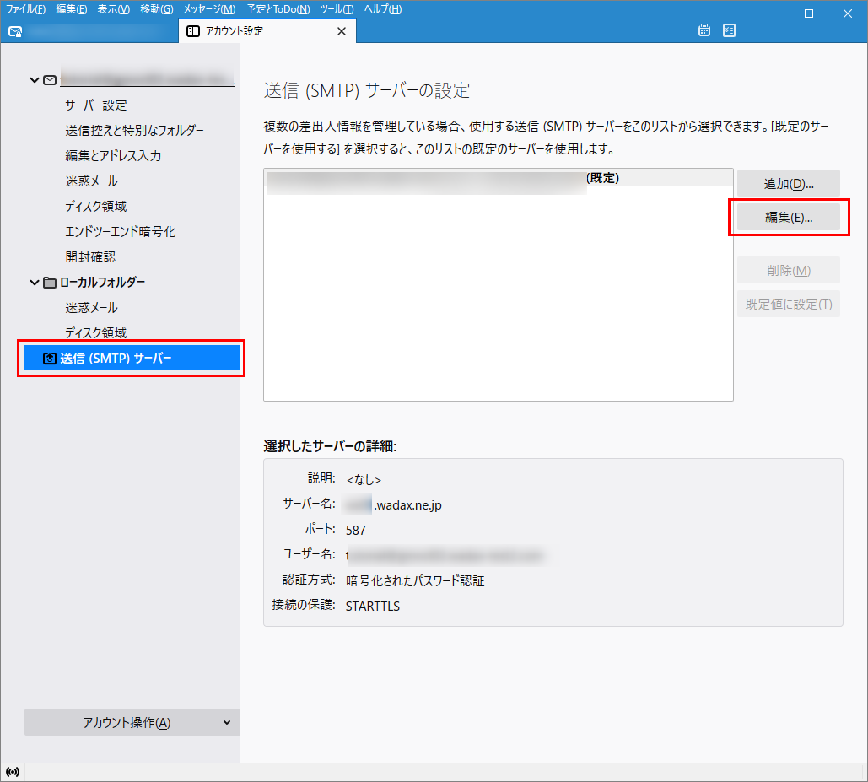Open the 表示 menu

pos(114,9)
